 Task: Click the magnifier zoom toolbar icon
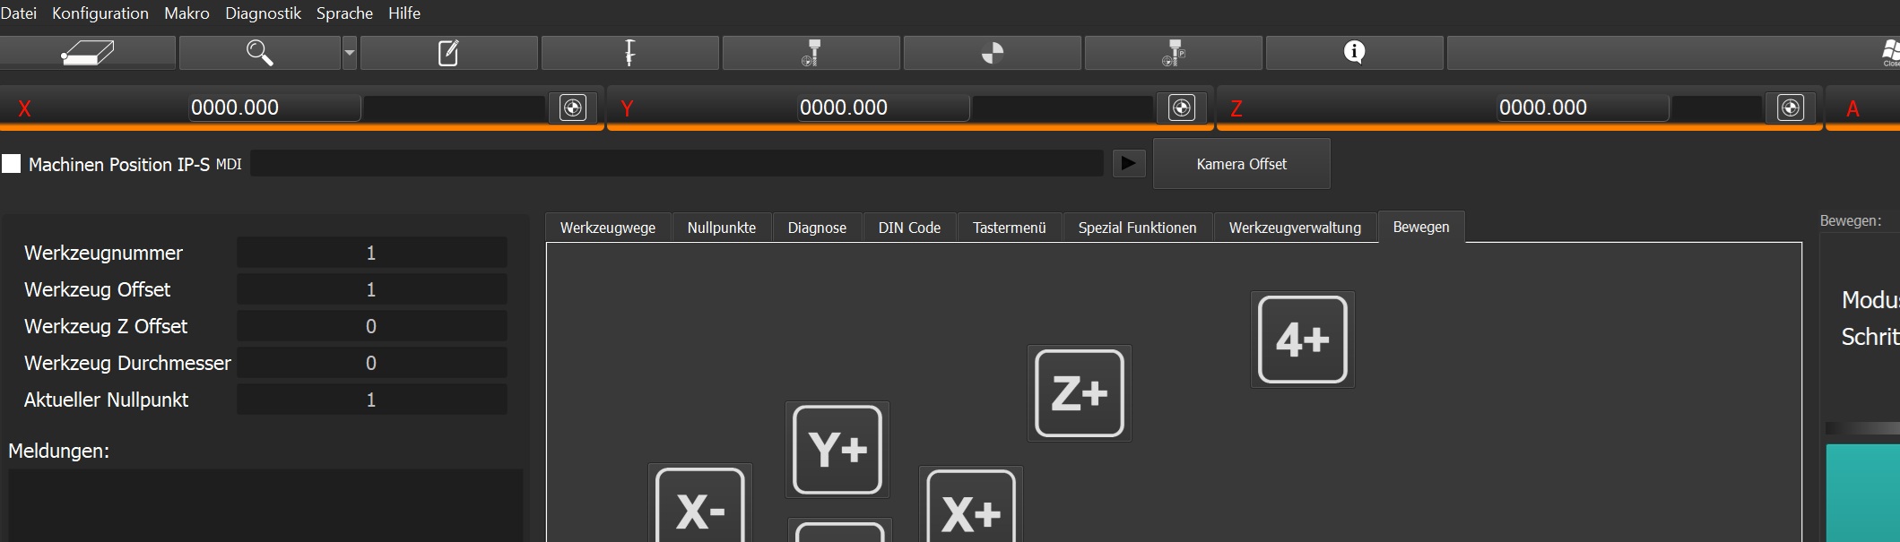pyautogui.click(x=260, y=53)
